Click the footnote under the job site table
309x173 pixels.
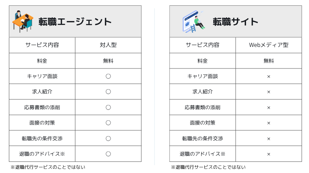pyautogui.click(x=208, y=167)
